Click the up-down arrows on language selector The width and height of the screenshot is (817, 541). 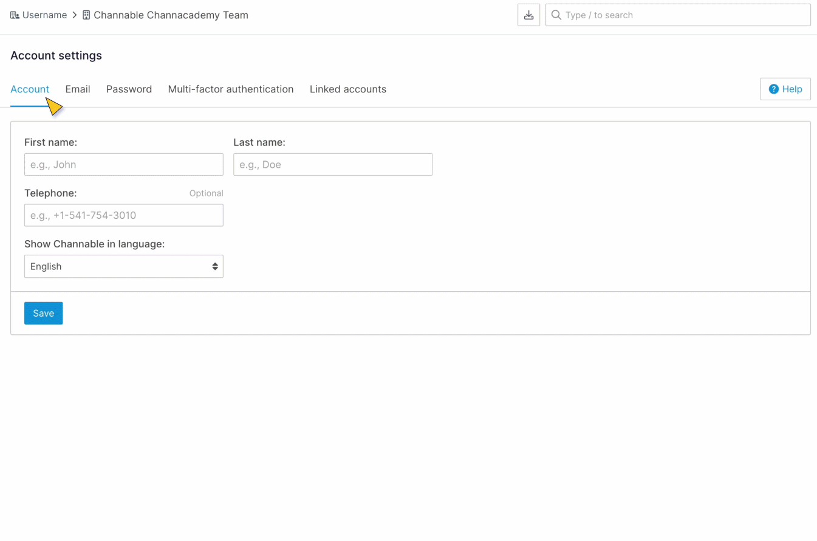coord(215,266)
